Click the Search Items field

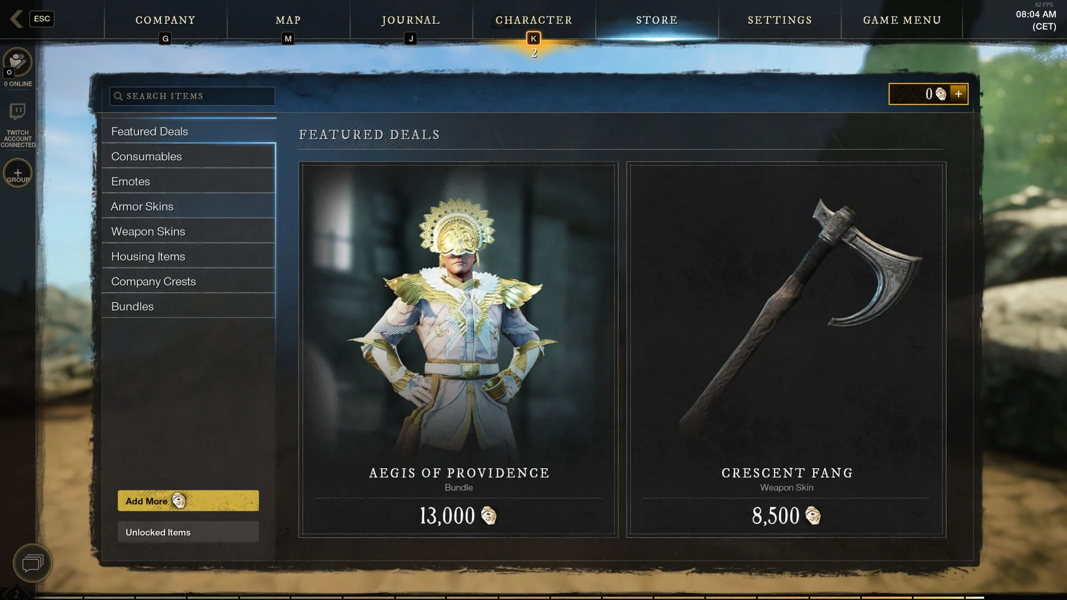[x=192, y=96]
